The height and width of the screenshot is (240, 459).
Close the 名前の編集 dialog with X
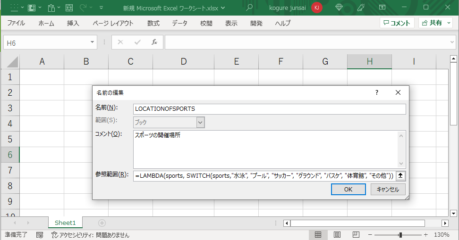tap(398, 93)
